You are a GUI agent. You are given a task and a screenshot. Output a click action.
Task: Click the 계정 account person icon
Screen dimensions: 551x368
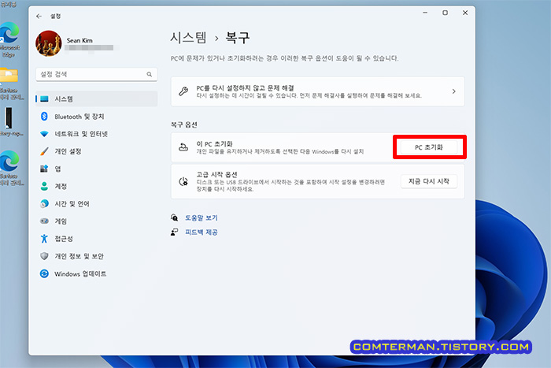point(44,186)
